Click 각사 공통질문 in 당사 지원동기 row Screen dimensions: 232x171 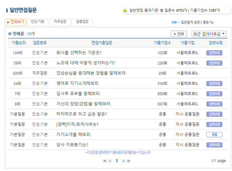(188, 145)
